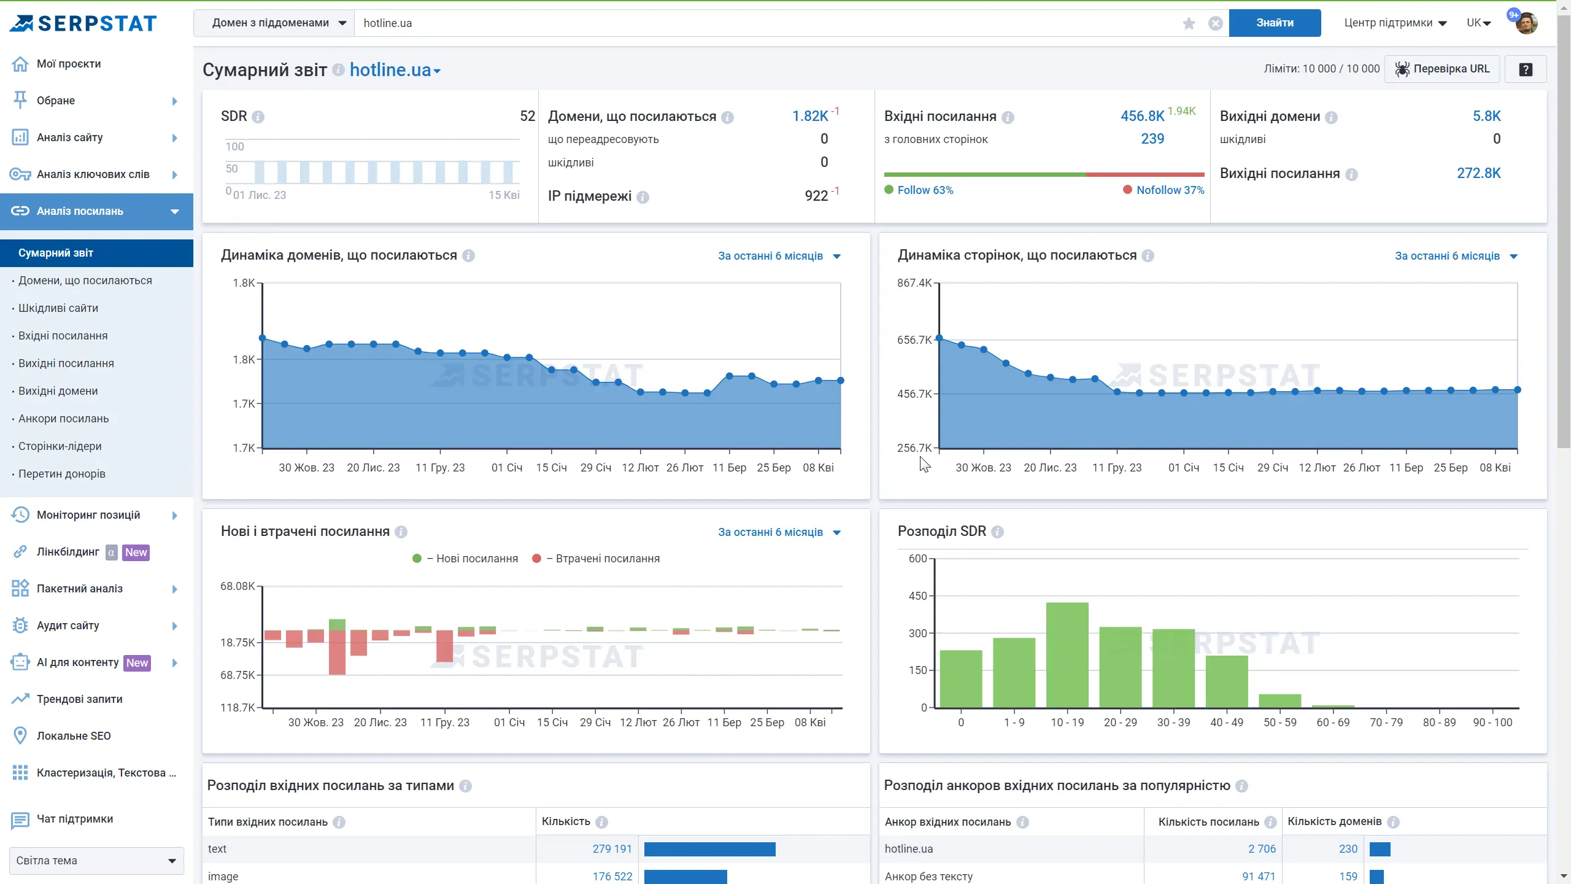Click the Знайти search button
The image size is (1571, 884).
[1275, 23]
